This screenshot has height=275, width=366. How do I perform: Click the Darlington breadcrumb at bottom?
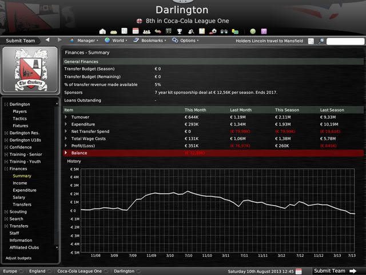124,271
